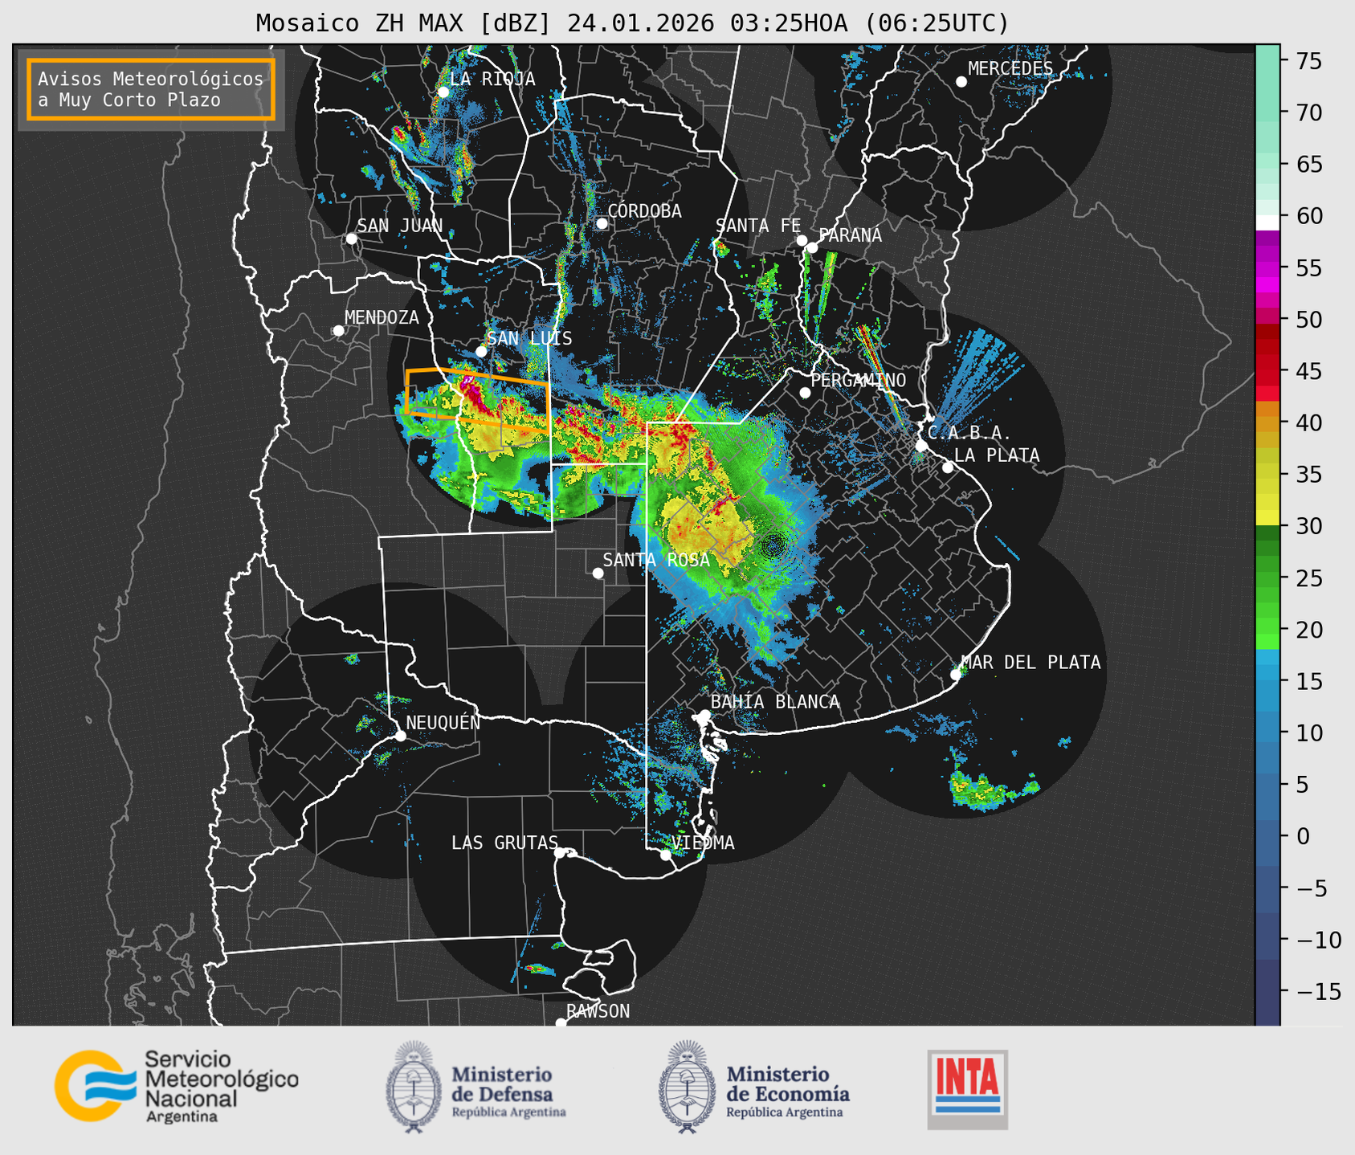The height and width of the screenshot is (1155, 1355).
Task: Click the white 60 dBZ band on colorbar
Action: pos(1267,222)
